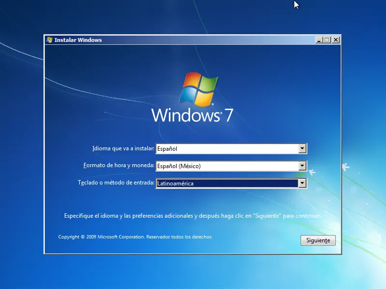The width and height of the screenshot is (386, 289).
Task: Click the 'Teclado o método de entrada' label
Action: pyautogui.click(x=116, y=183)
